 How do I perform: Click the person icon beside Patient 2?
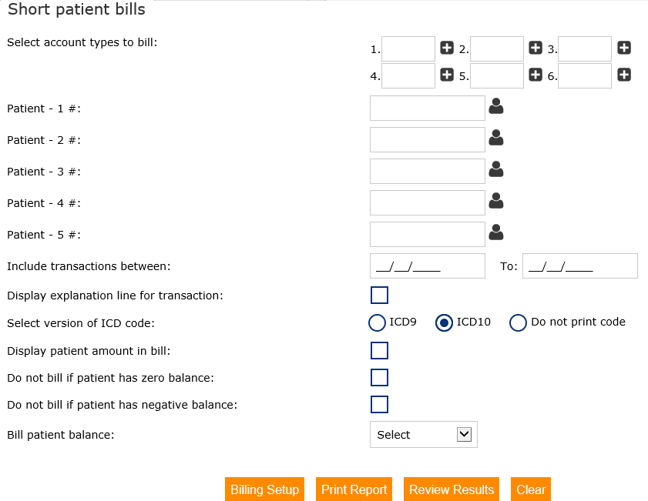click(x=496, y=138)
